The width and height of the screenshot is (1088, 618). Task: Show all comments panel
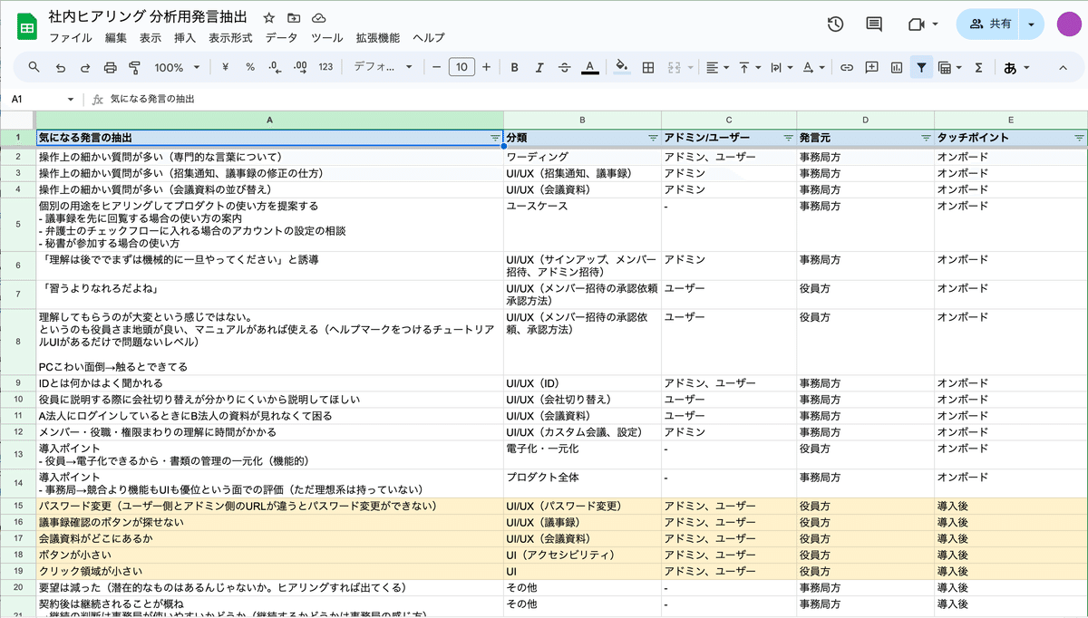pos(874,24)
